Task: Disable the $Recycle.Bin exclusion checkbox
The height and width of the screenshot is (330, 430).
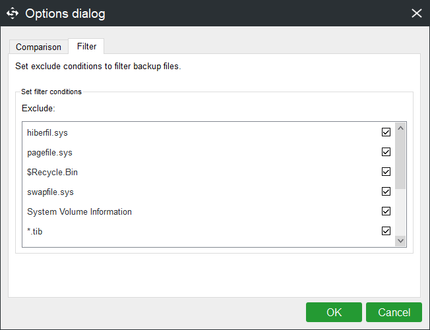Action: pos(386,172)
